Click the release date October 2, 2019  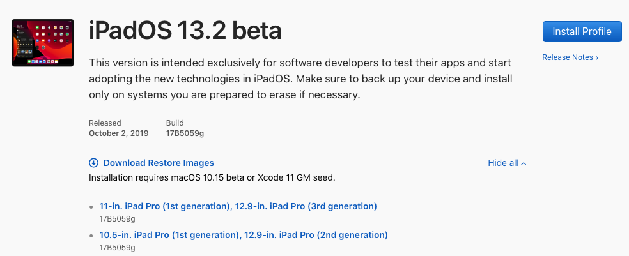pos(119,133)
